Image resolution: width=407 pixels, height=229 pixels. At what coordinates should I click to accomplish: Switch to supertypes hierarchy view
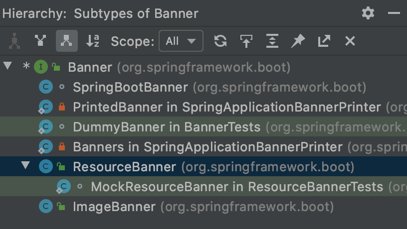[40, 41]
